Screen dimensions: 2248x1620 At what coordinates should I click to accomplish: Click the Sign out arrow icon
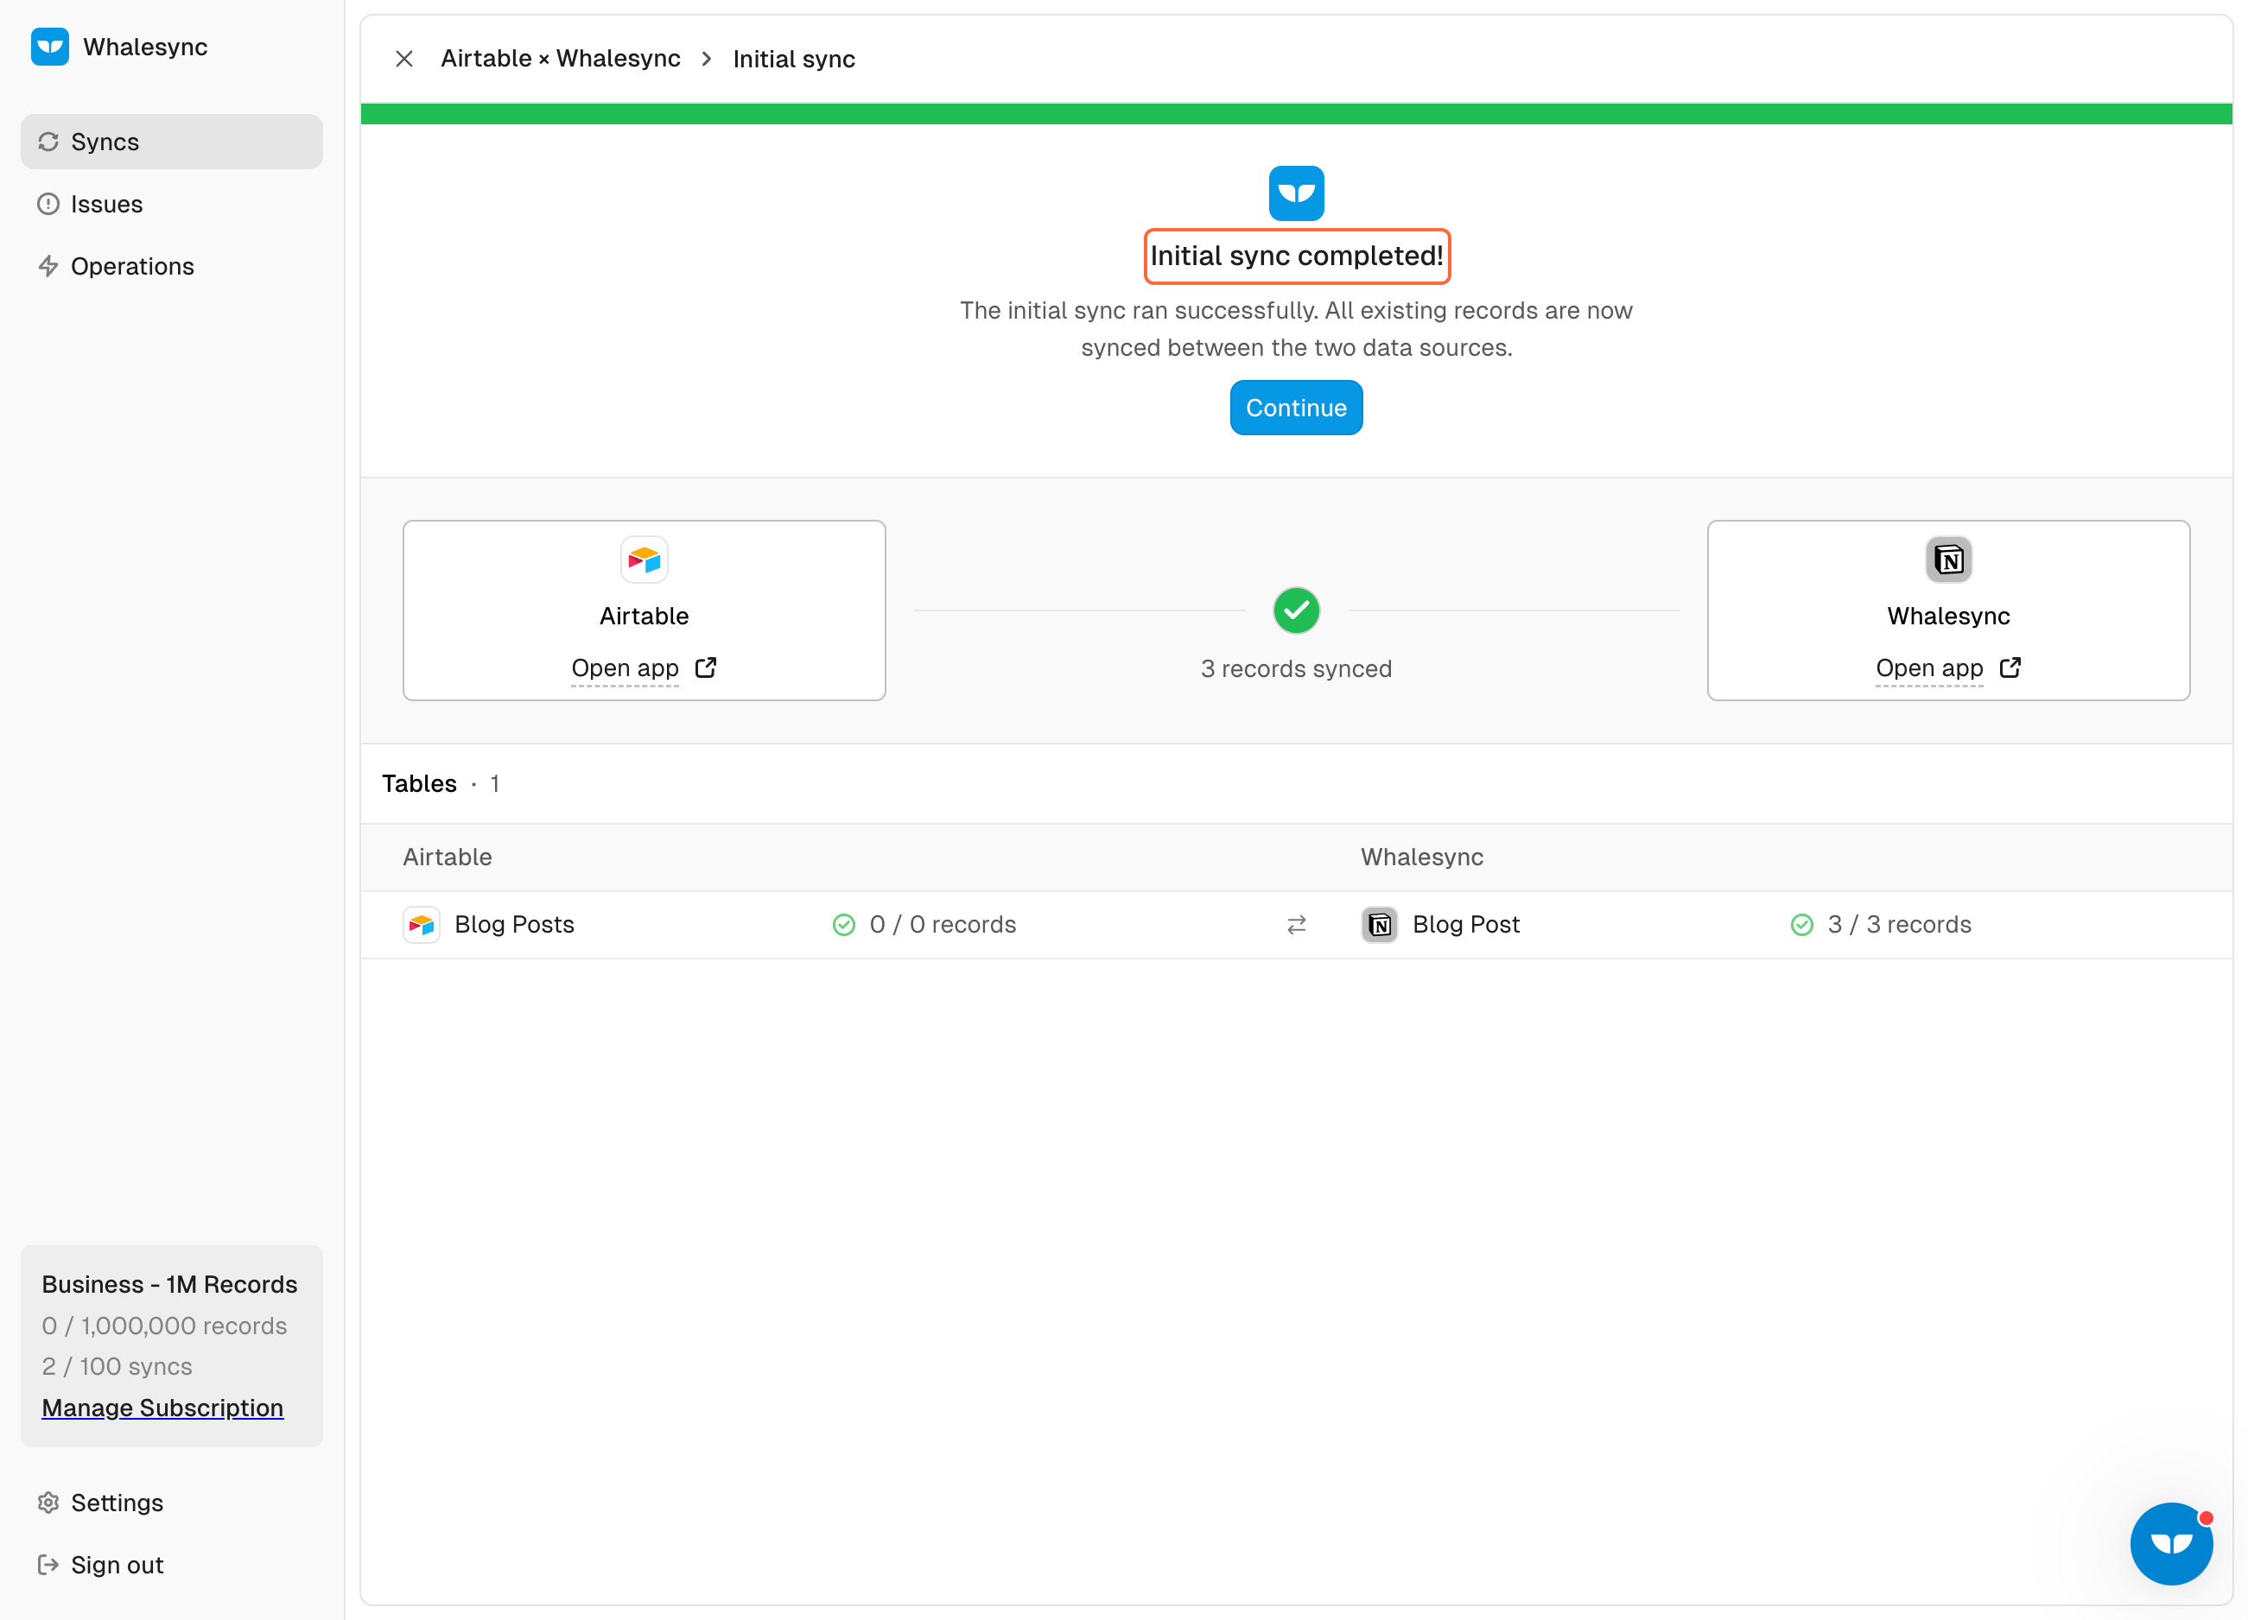(x=48, y=1565)
